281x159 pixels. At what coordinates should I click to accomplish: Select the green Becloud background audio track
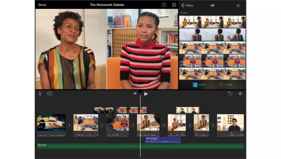point(140,146)
